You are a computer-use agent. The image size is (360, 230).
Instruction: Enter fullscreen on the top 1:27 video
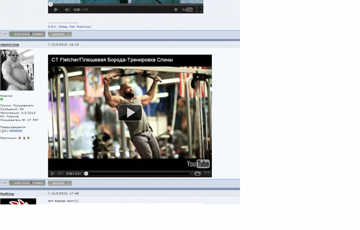199,10
